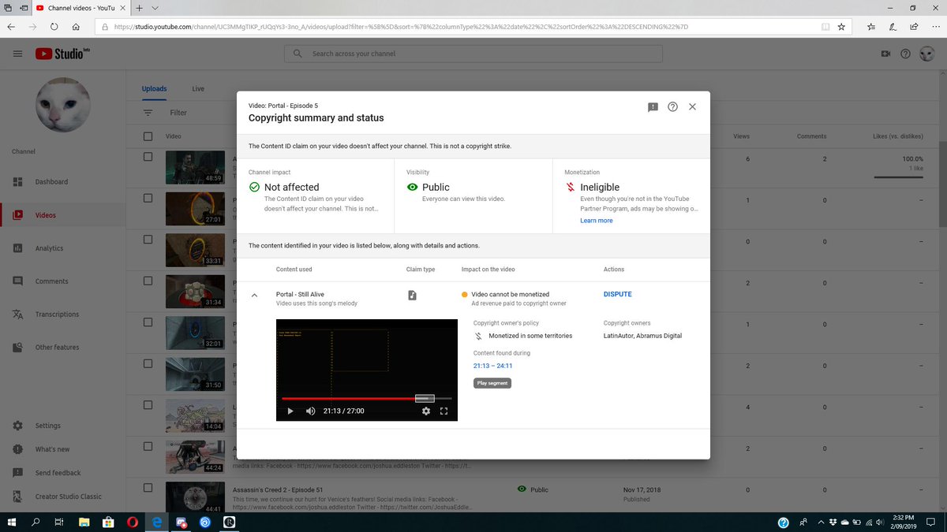Click the Comments column header
This screenshot has height=532, width=947.
tap(811, 136)
